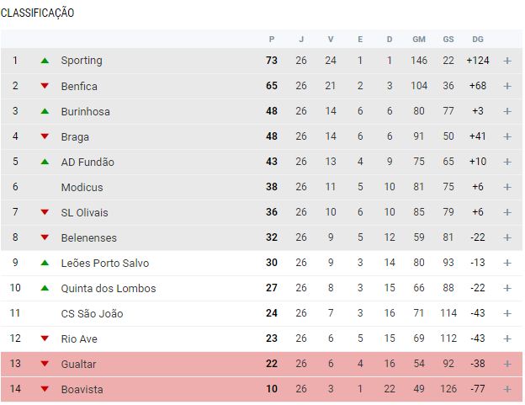The height and width of the screenshot is (405, 525).
Task: Click green up arrow next to Burinhosa
Action: point(45,111)
